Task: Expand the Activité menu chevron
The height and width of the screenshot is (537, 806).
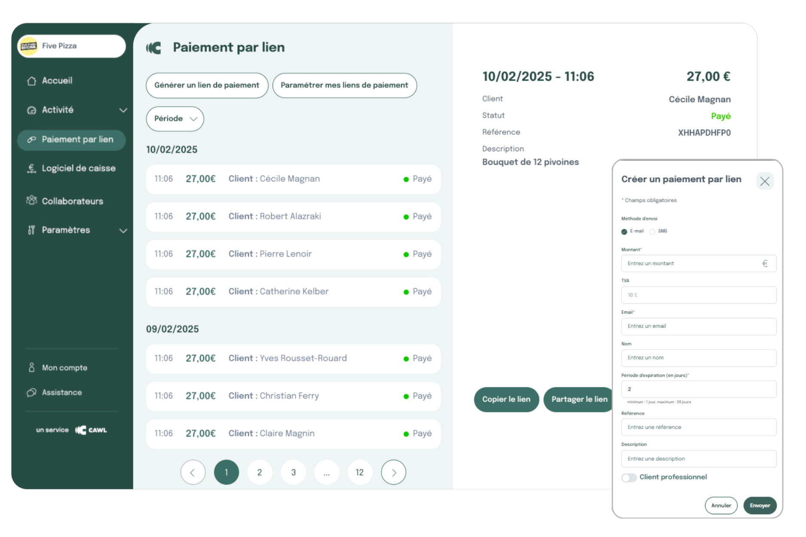Action: point(123,110)
